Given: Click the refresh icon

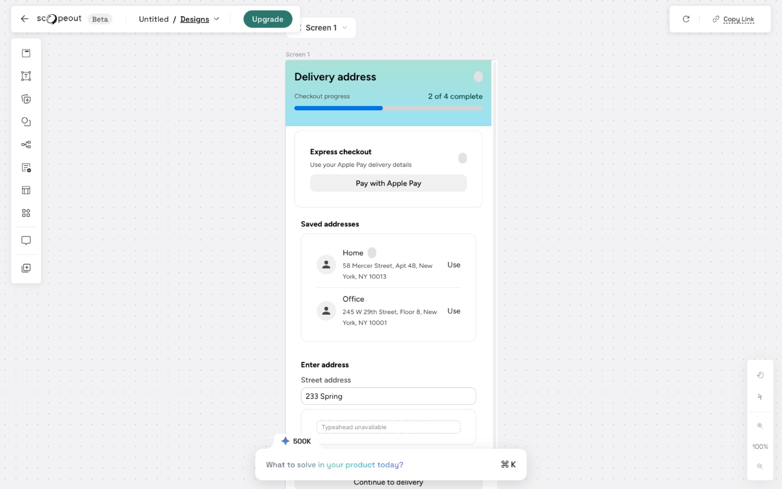Looking at the screenshot, I should pyautogui.click(x=686, y=19).
